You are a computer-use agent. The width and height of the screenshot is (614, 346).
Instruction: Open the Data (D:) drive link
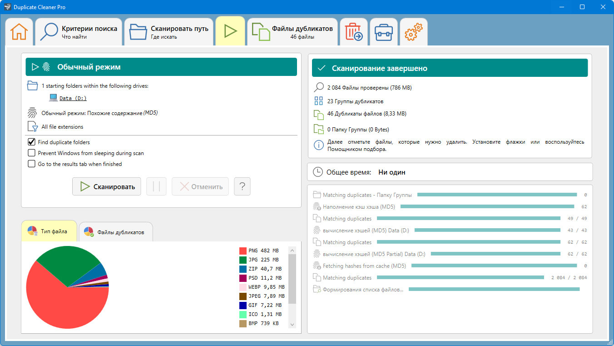point(73,98)
